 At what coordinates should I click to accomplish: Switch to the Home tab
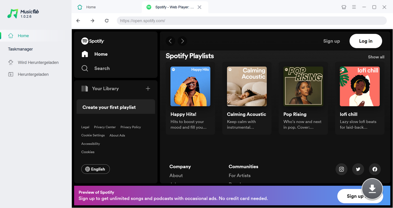91,7
